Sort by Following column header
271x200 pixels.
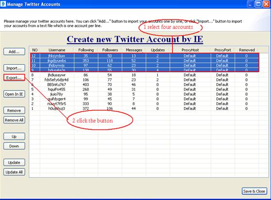(86, 50)
